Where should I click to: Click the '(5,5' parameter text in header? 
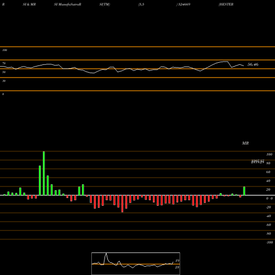[x=141, y=4]
